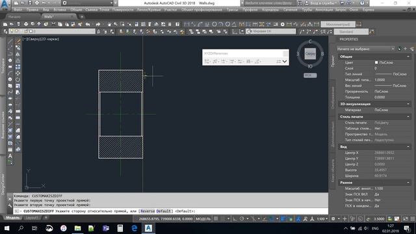The width and height of the screenshot is (416, 234).
Task: Select the Line tool in draw toolbar
Action: [x=10, y=42]
